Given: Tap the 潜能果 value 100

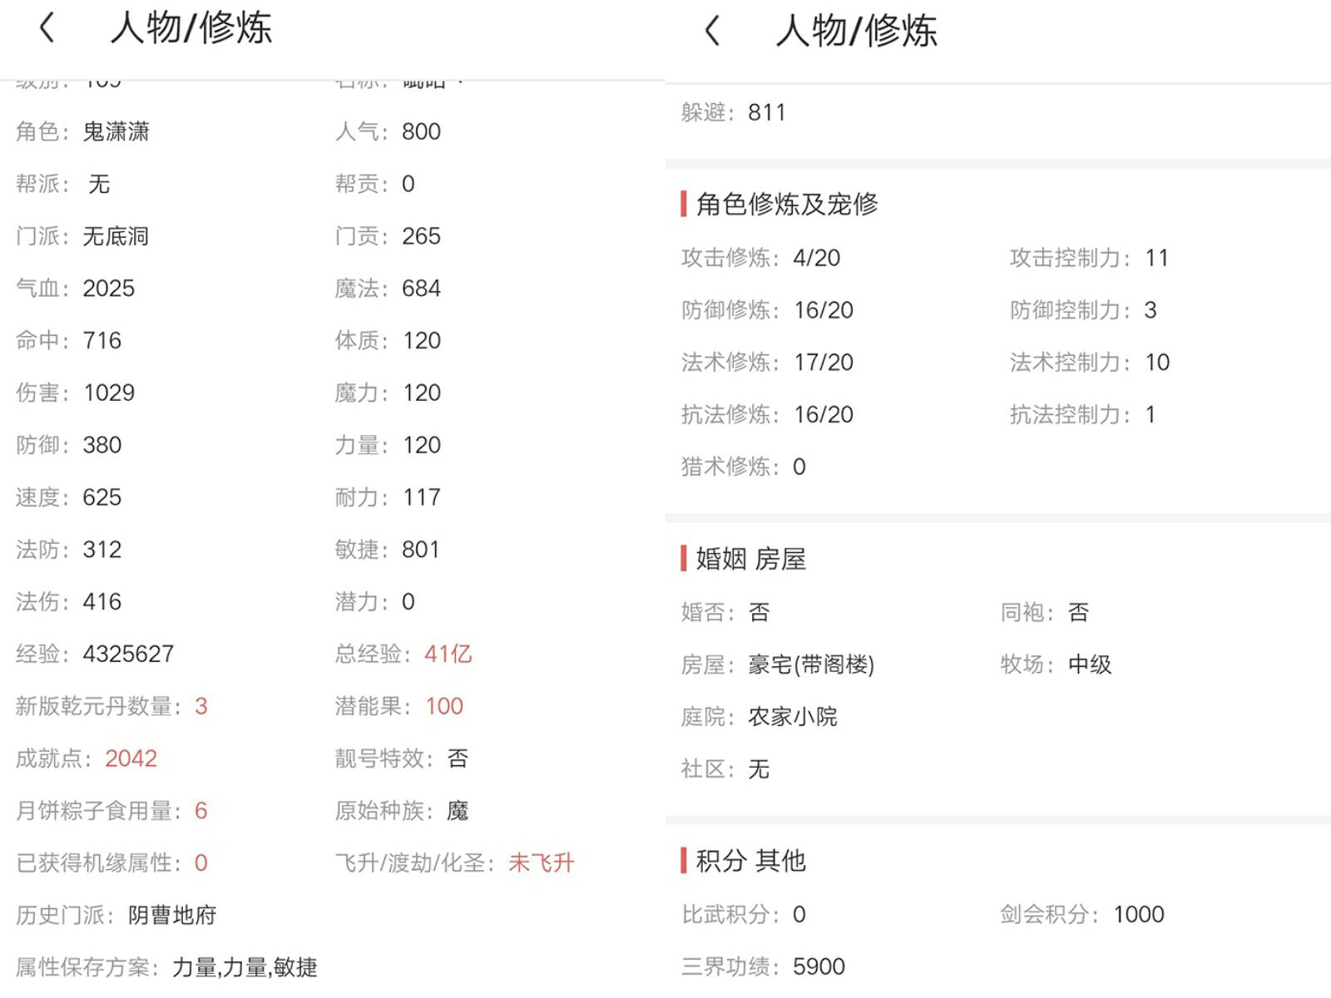Looking at the screenshot, I should 444,707.
